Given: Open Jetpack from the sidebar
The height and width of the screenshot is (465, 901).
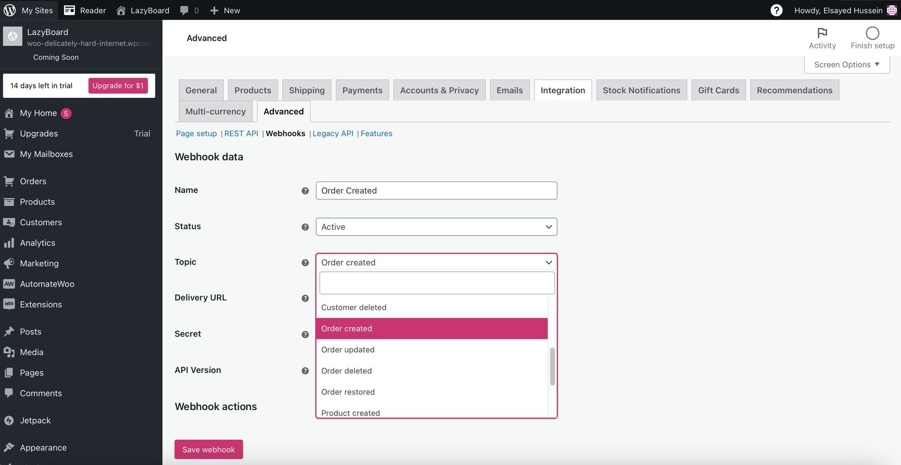Looking at the screenshot, I should click(x=35, y=420).
